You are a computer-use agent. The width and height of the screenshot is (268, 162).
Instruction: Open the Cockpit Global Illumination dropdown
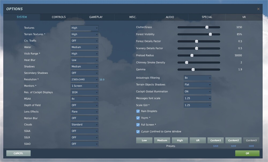coord(198,91)
